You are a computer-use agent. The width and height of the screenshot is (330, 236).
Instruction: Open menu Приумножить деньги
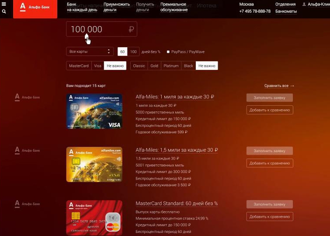[x=117, y=7]
